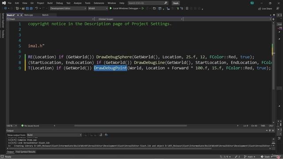Switch to the Item.cpp tab
283x159 pixels.
pos(28,15)
